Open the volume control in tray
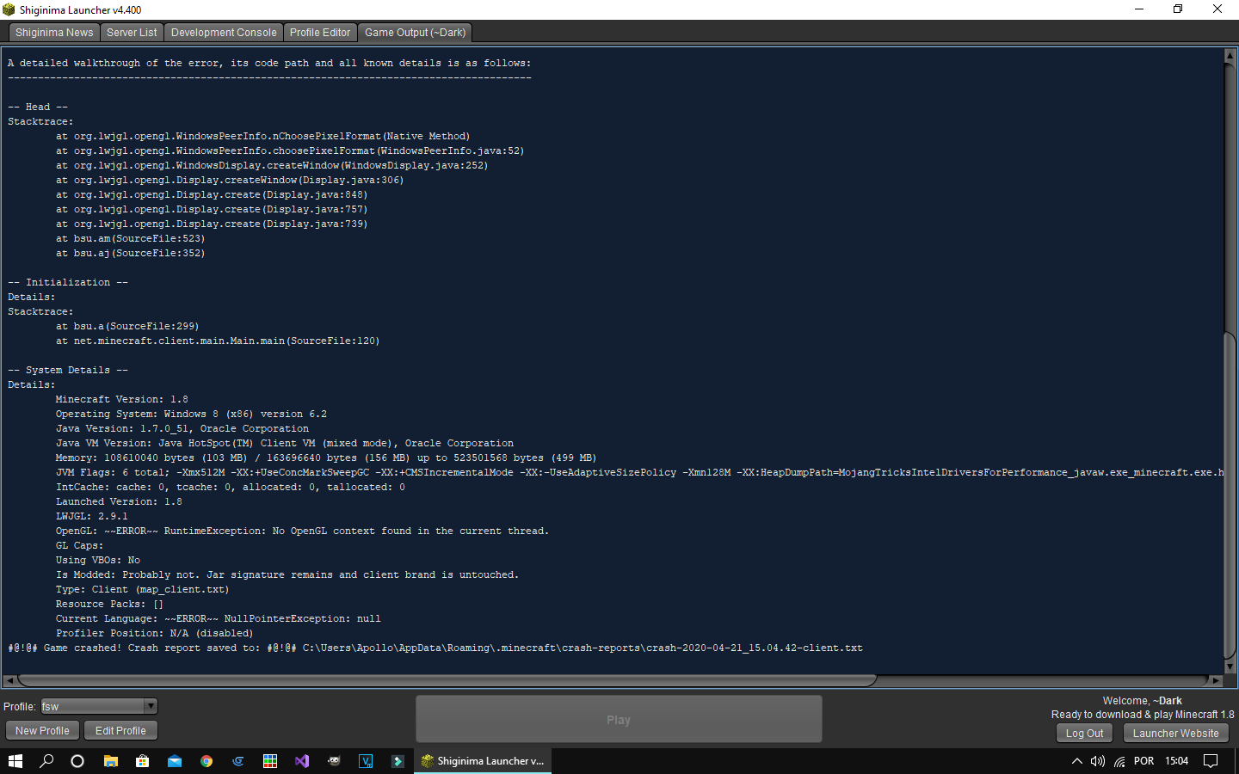The width and height of the screenshot is (1239, 774). pos(1097,761)
